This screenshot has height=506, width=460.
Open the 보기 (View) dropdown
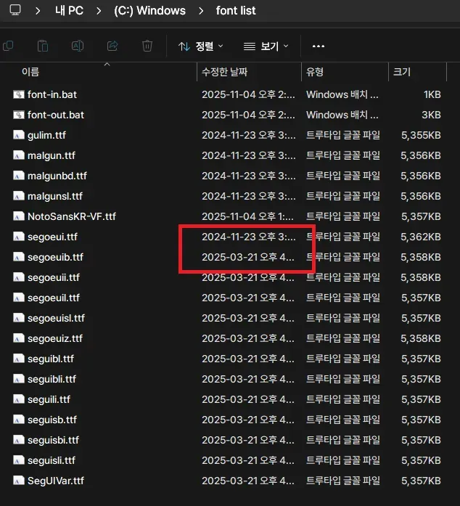tap(266, 46)
